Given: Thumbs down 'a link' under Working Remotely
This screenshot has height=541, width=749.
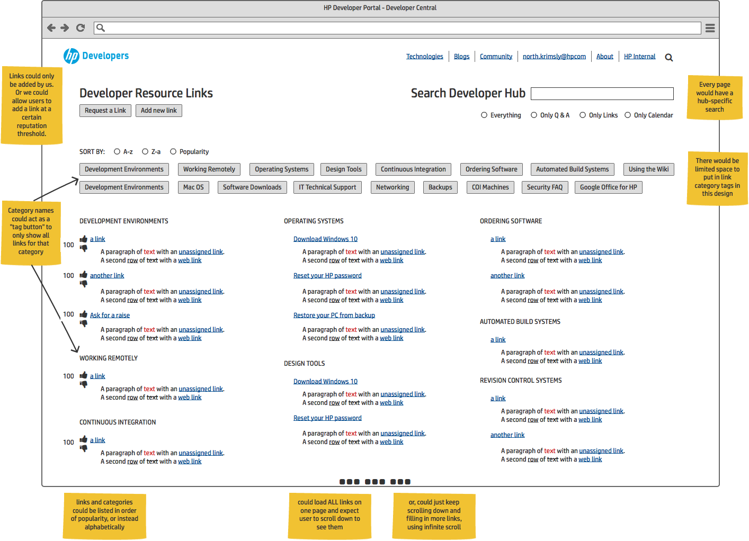Looking at the screenshot, I should (84, 384).
